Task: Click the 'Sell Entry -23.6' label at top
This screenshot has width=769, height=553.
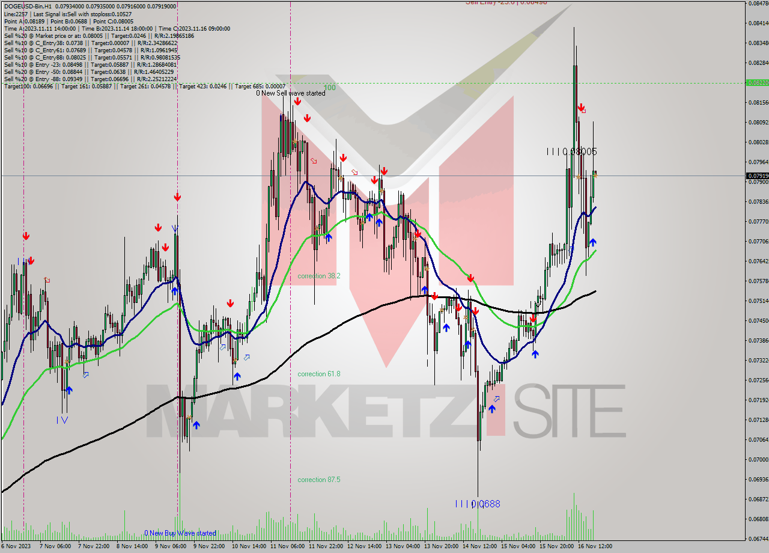Action: (506, 2)
